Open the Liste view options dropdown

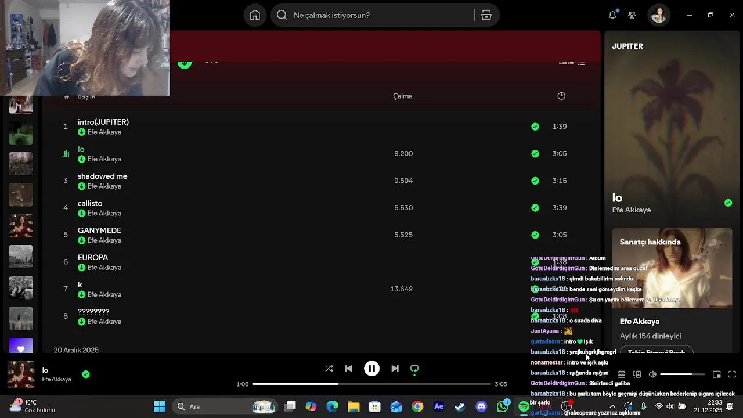(x=572, y=62)
